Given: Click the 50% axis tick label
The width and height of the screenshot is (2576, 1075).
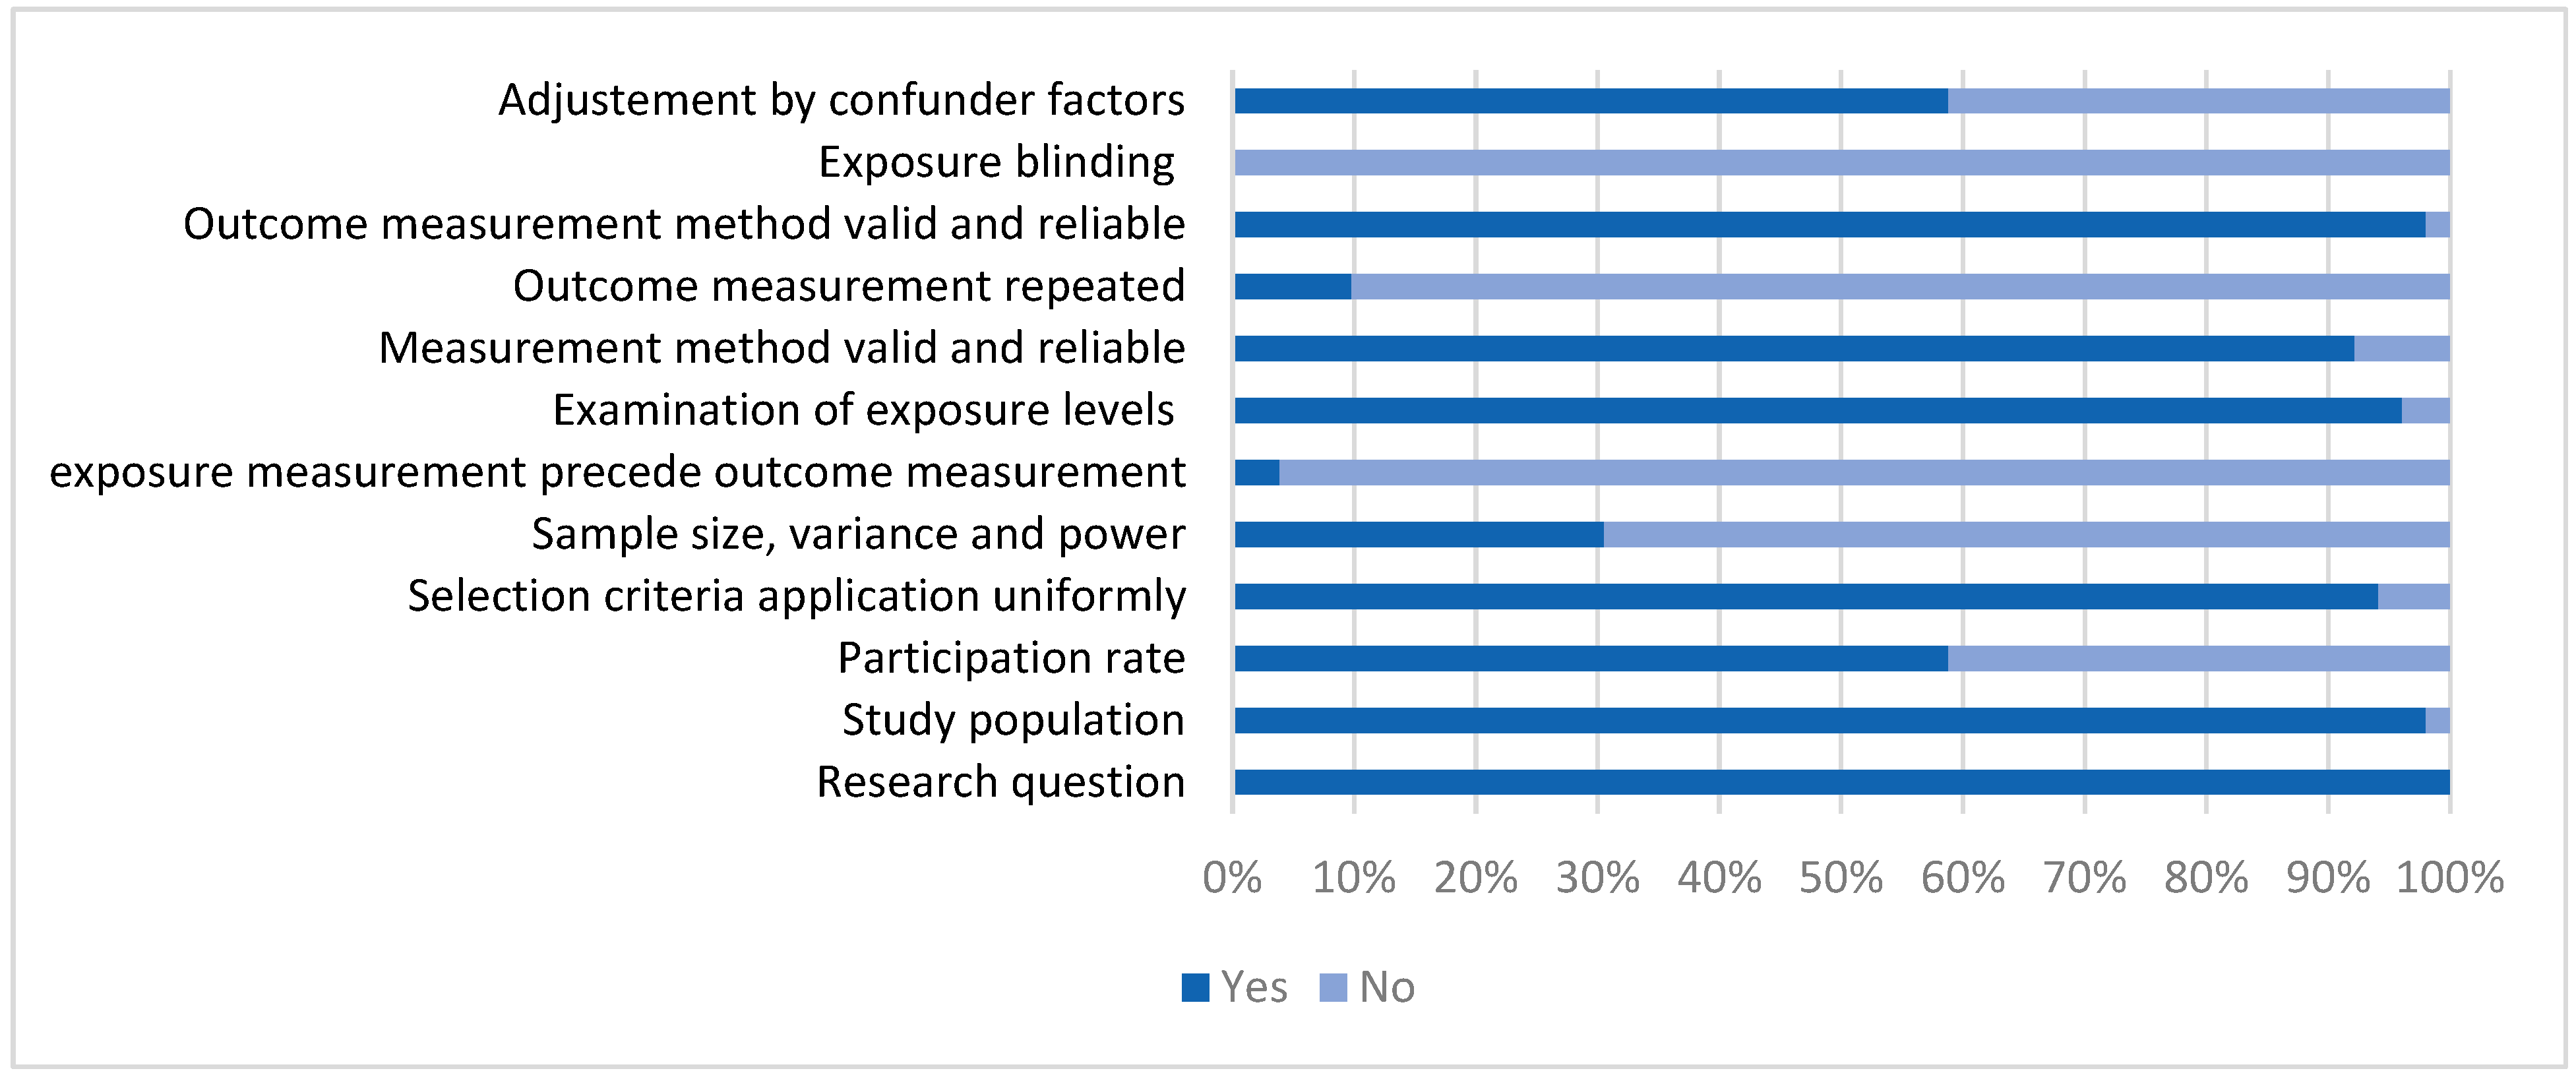Looking at the screenshot, I should [1841, 878].
